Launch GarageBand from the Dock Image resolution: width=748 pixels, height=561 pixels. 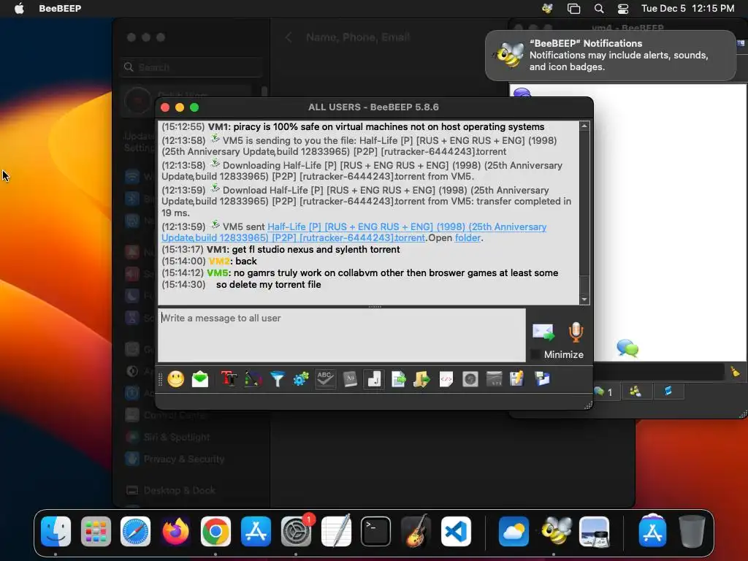(416, 532)
